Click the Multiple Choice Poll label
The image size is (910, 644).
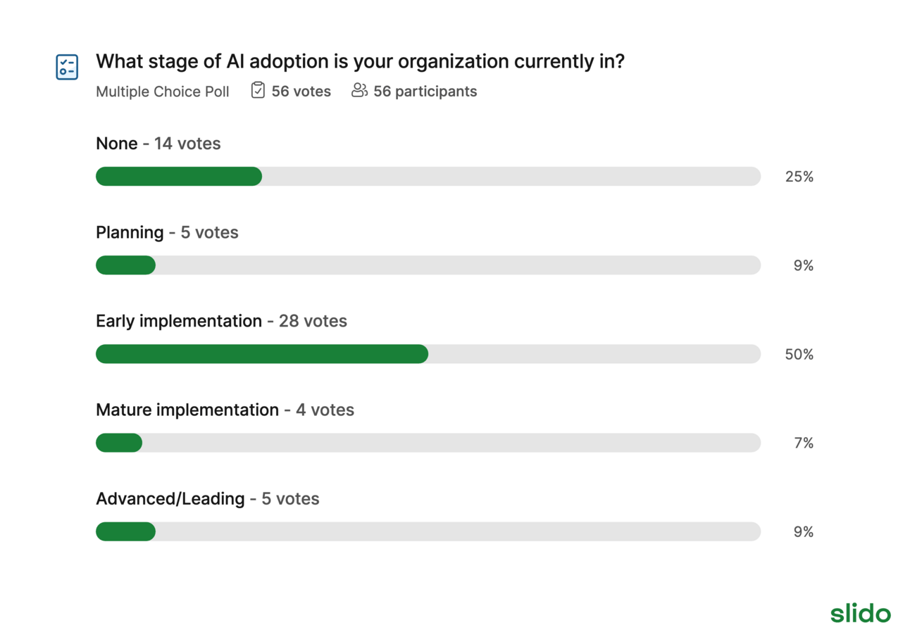tap(163, 91)
